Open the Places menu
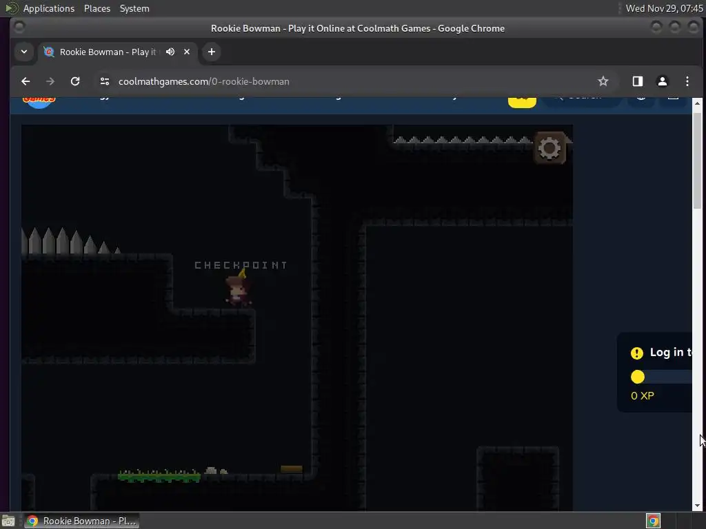Viewport: 706px width, 529px height. tap(97, 8)
